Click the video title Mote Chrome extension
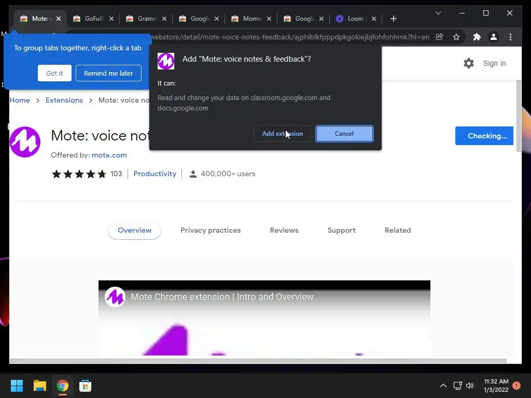Viewport: 531px width, 398px height. [x=222, y=297]
